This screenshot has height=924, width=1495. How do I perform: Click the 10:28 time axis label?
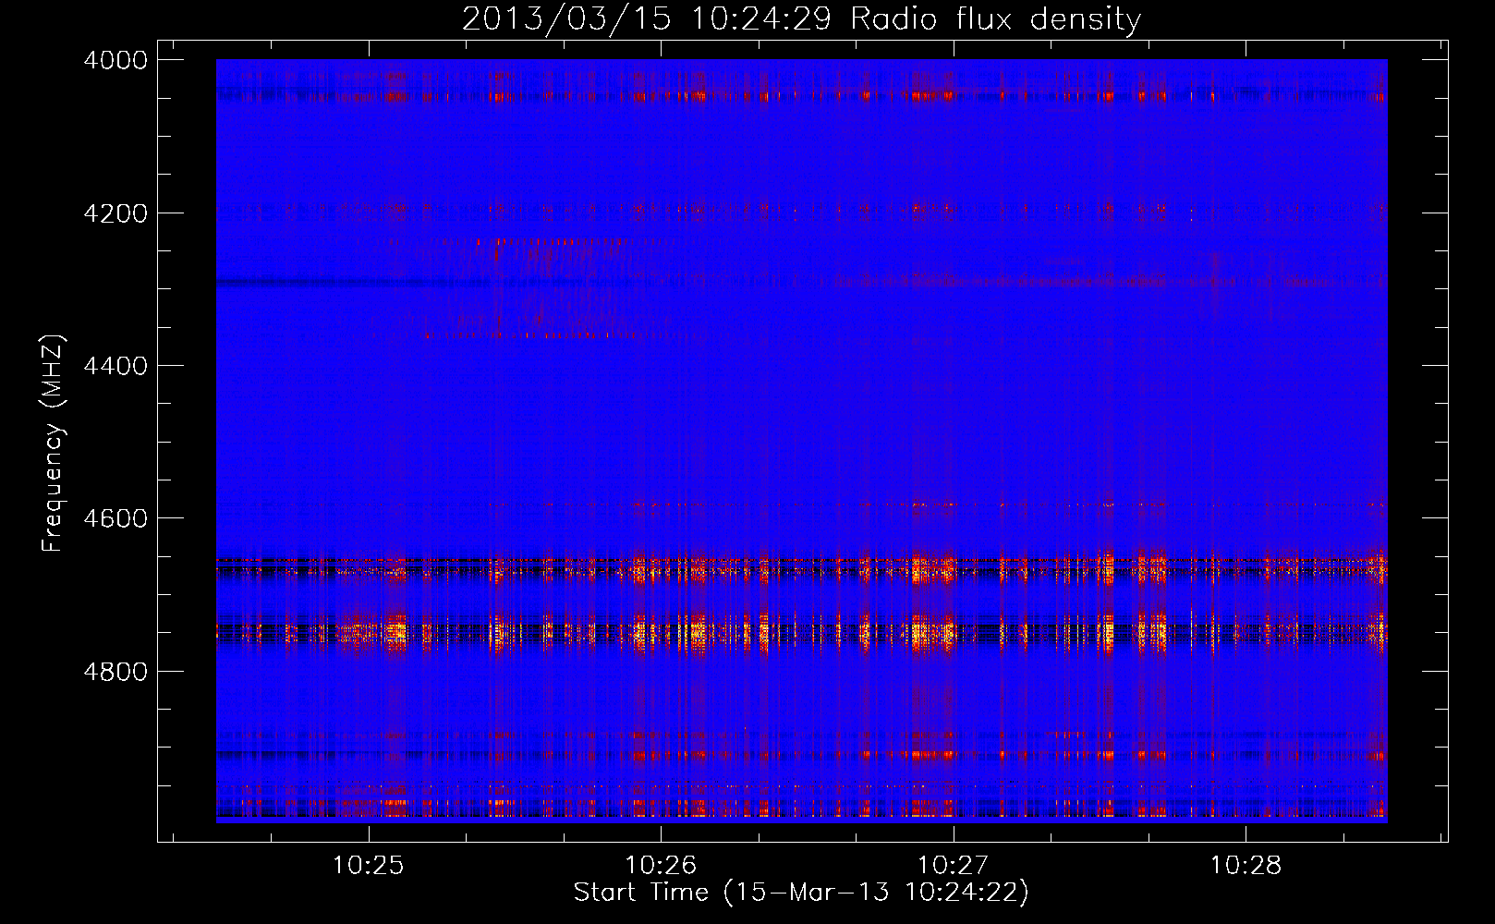[1246, 866]
